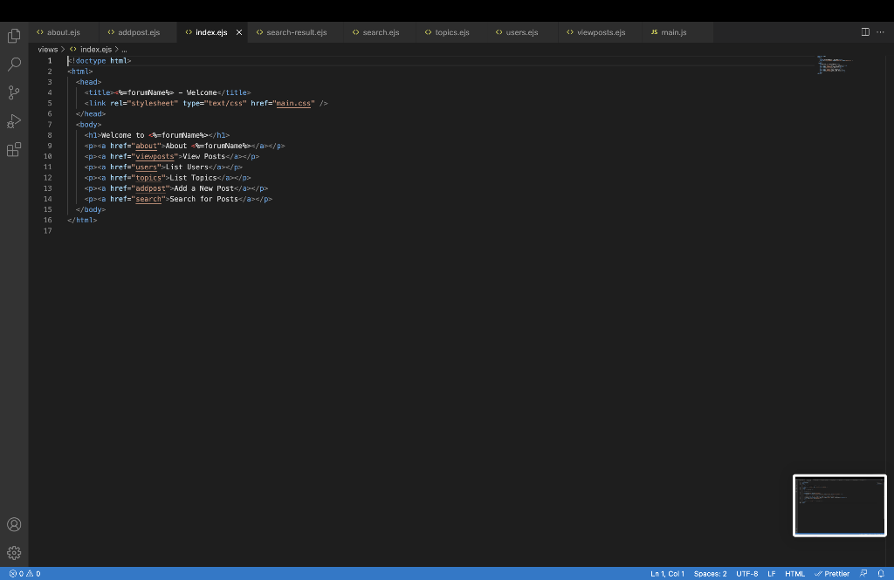Open the Manage settings gear
The image size is (894, 580).
pyautogui.click(x=13, y=552)
